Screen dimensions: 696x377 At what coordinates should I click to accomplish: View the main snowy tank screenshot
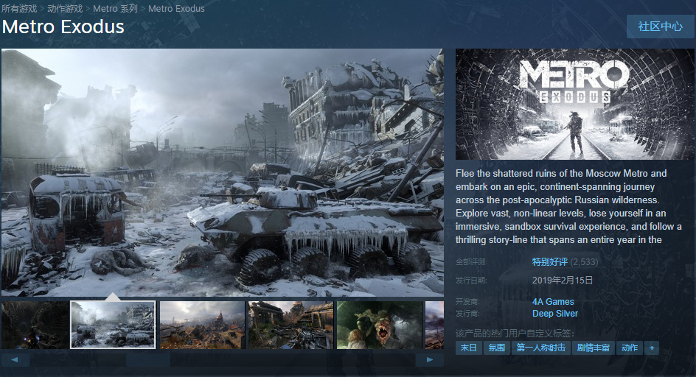223,172
